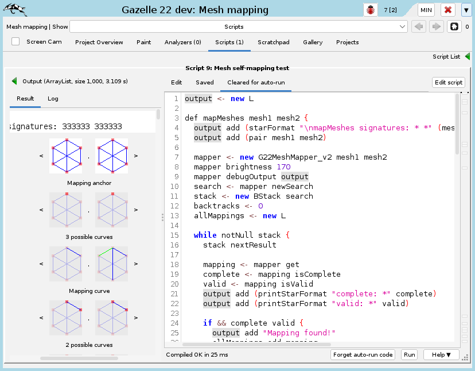Open the black triangle menu in title bar
Screen dimensions: 475x371
pyautogui.click(x=466, y=10)
